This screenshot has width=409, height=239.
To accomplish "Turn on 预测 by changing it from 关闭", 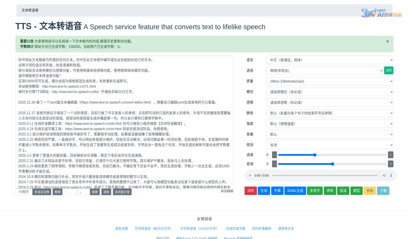I will click(x=329, y=144).
